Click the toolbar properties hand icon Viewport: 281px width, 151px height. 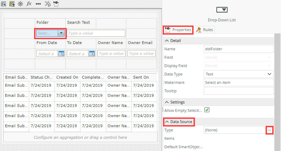[56, 4]
